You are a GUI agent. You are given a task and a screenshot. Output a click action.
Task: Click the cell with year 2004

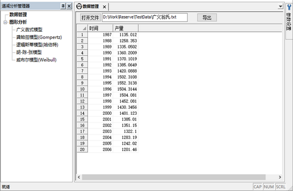click(x=100, y=137)
